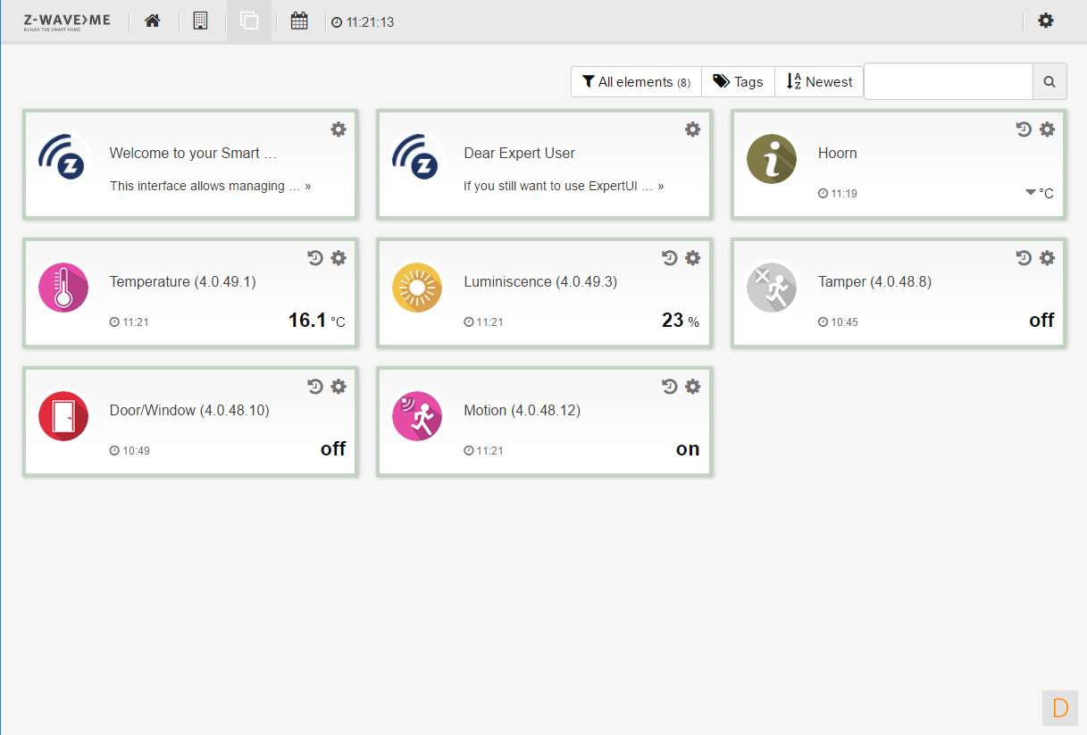Open the main settings gear in the top bar
This screenshot has width=1087, height=735.
click(1045, 21)
